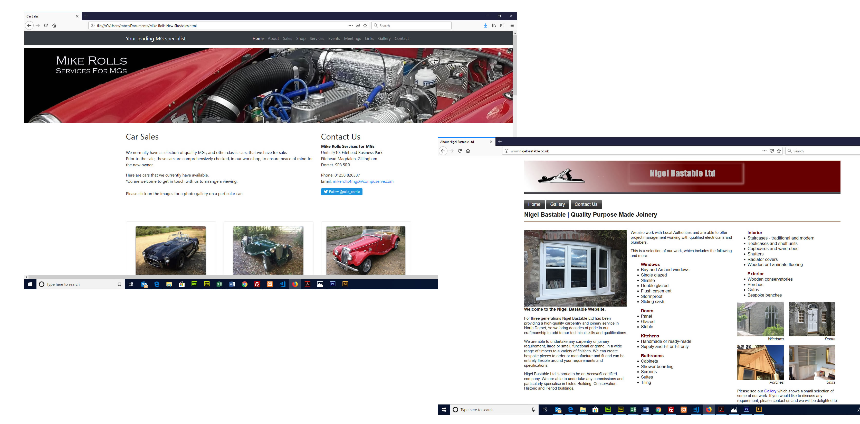Click mikerolls4mgs@compuserve.com email link
Screen dimensions: 860x424
(x=363, y=181)
